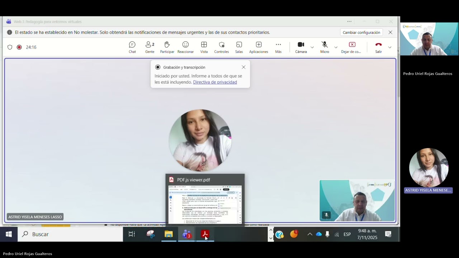Open the Controles panel
Screen dimensions: 459x258
click(222, 47)
